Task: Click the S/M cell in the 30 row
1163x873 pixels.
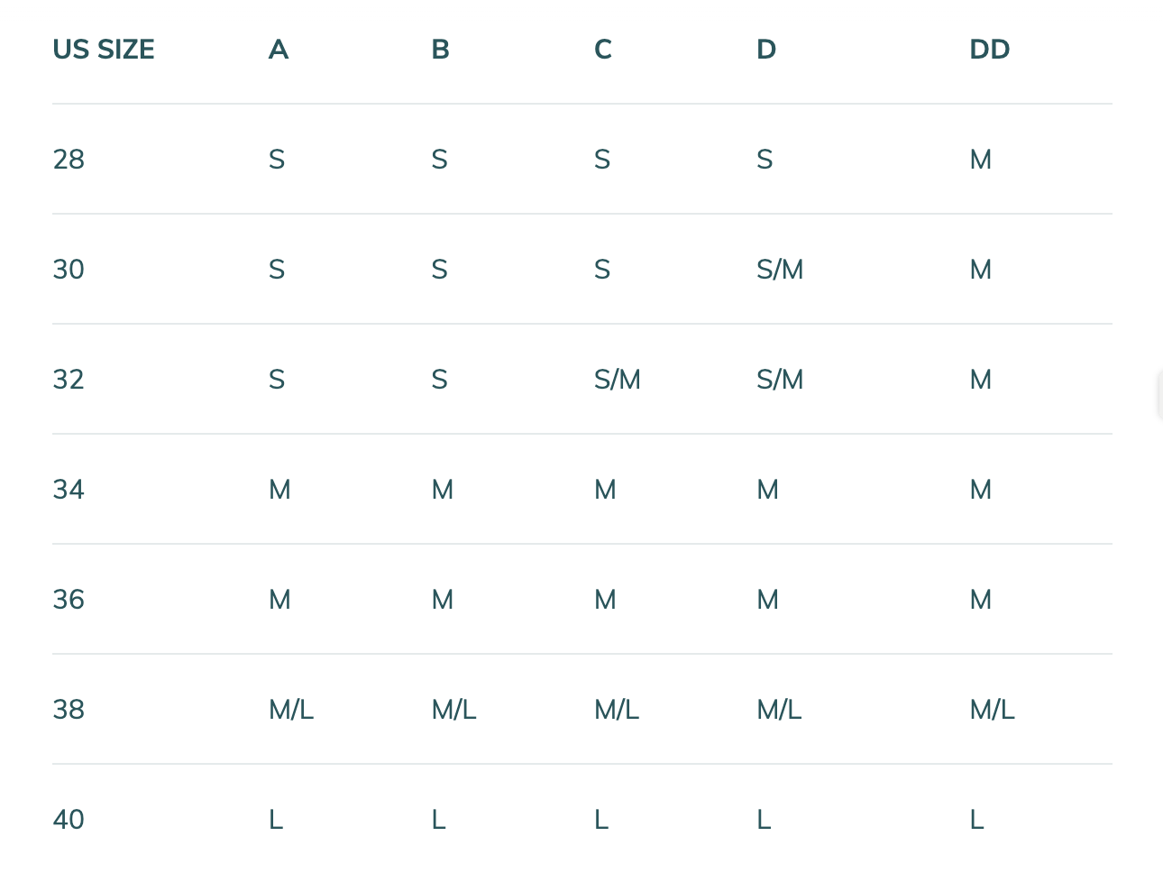Action: 780,270
